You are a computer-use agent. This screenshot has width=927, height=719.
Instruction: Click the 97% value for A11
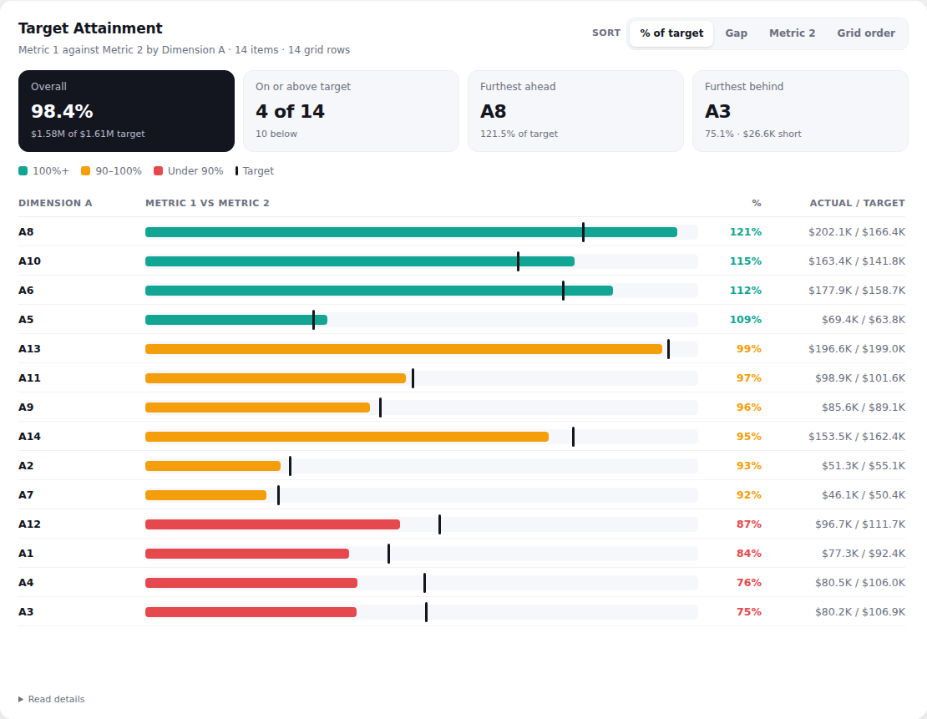tap(749, 377)
